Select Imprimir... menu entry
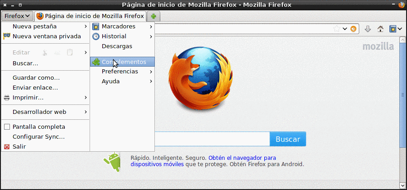 [x=45, y=98]
